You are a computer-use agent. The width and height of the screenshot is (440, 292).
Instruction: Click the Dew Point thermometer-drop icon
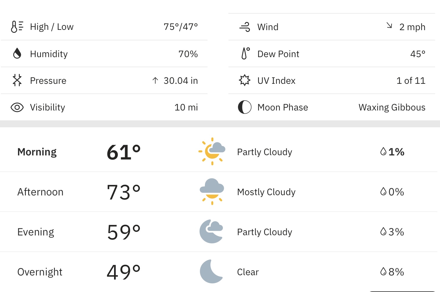tap(246, 54)
